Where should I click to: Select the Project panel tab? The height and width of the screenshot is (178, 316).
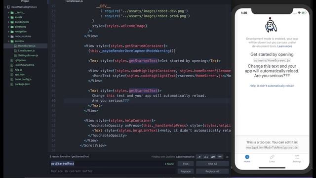tap(25, 1)
